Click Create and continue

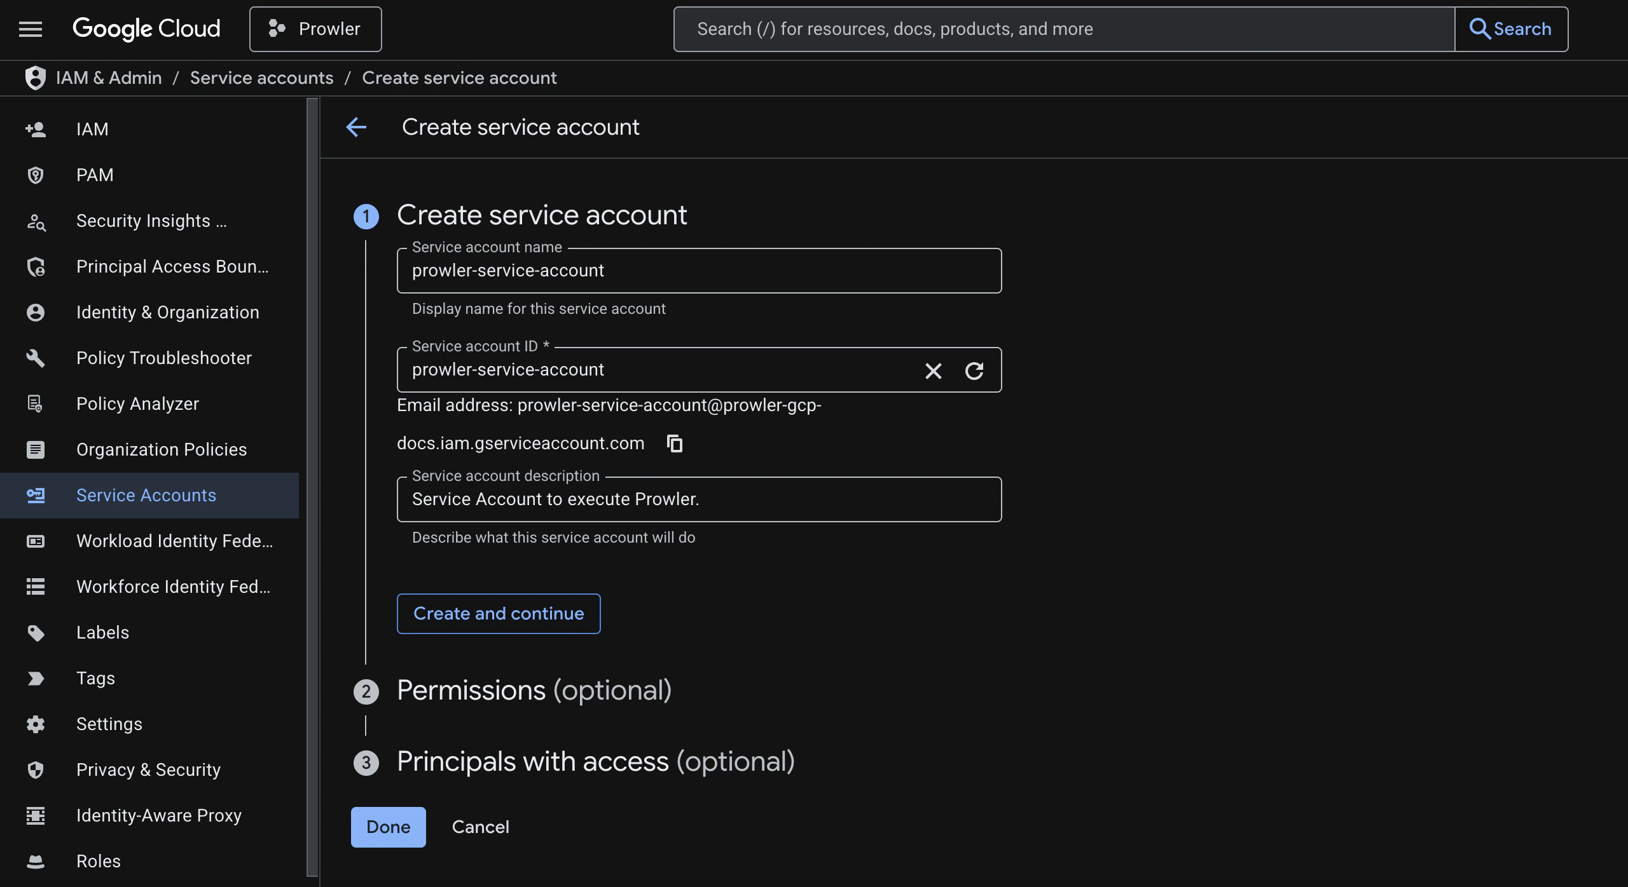pos(498,613)
